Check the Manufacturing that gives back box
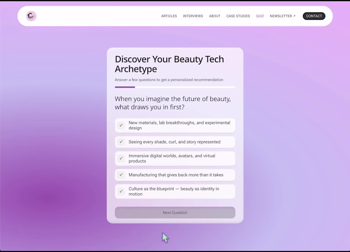Screen dimensions: 350x252 pos(121,175)
